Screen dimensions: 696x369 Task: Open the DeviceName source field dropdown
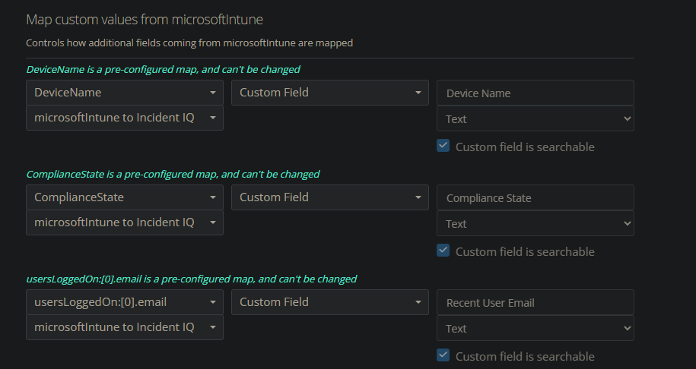(124, 93)
